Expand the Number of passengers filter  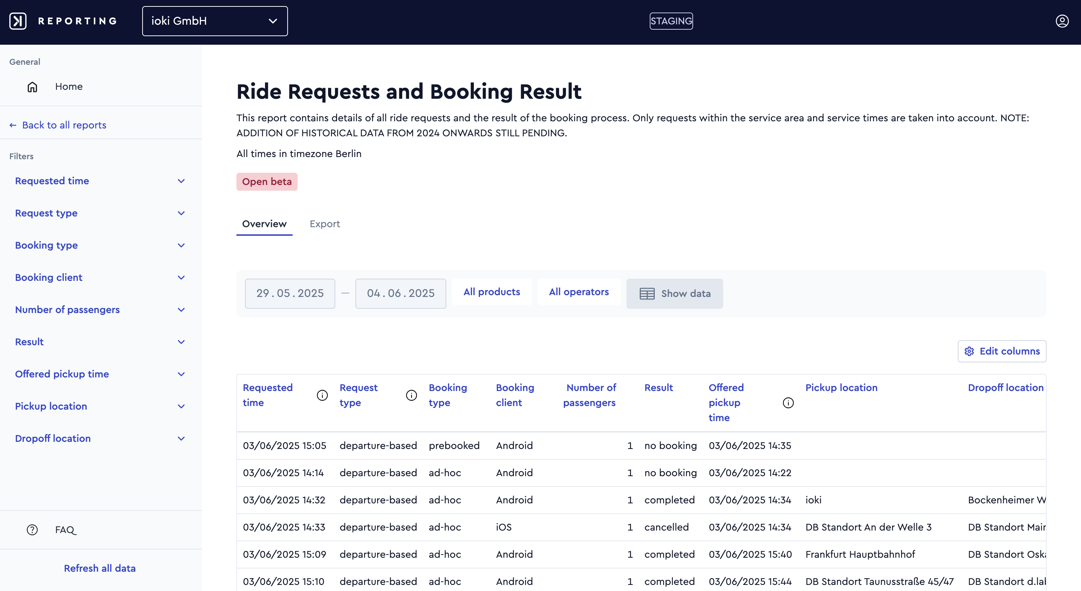[101, 310]
